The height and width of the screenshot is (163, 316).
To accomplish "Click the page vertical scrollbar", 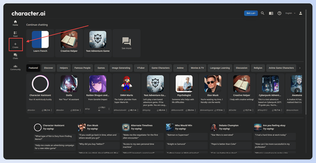I will pyautogui.click(x=306, y=62).
